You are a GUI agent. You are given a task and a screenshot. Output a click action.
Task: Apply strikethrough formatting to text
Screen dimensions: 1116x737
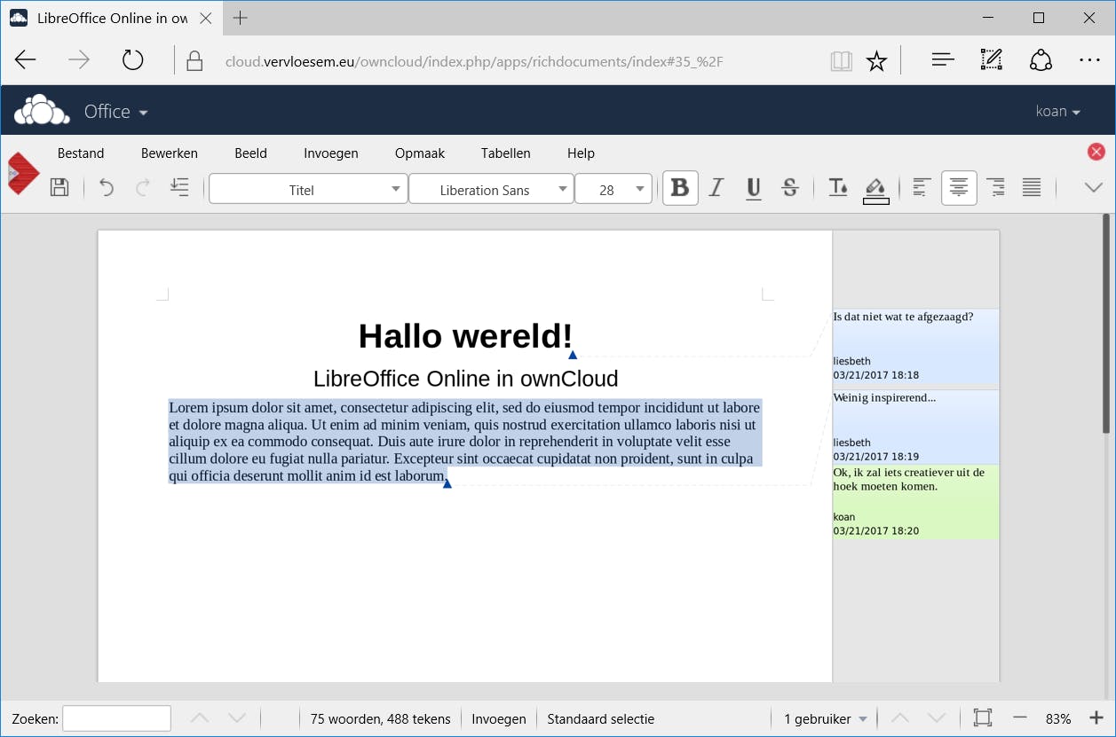tap(789, 187)
